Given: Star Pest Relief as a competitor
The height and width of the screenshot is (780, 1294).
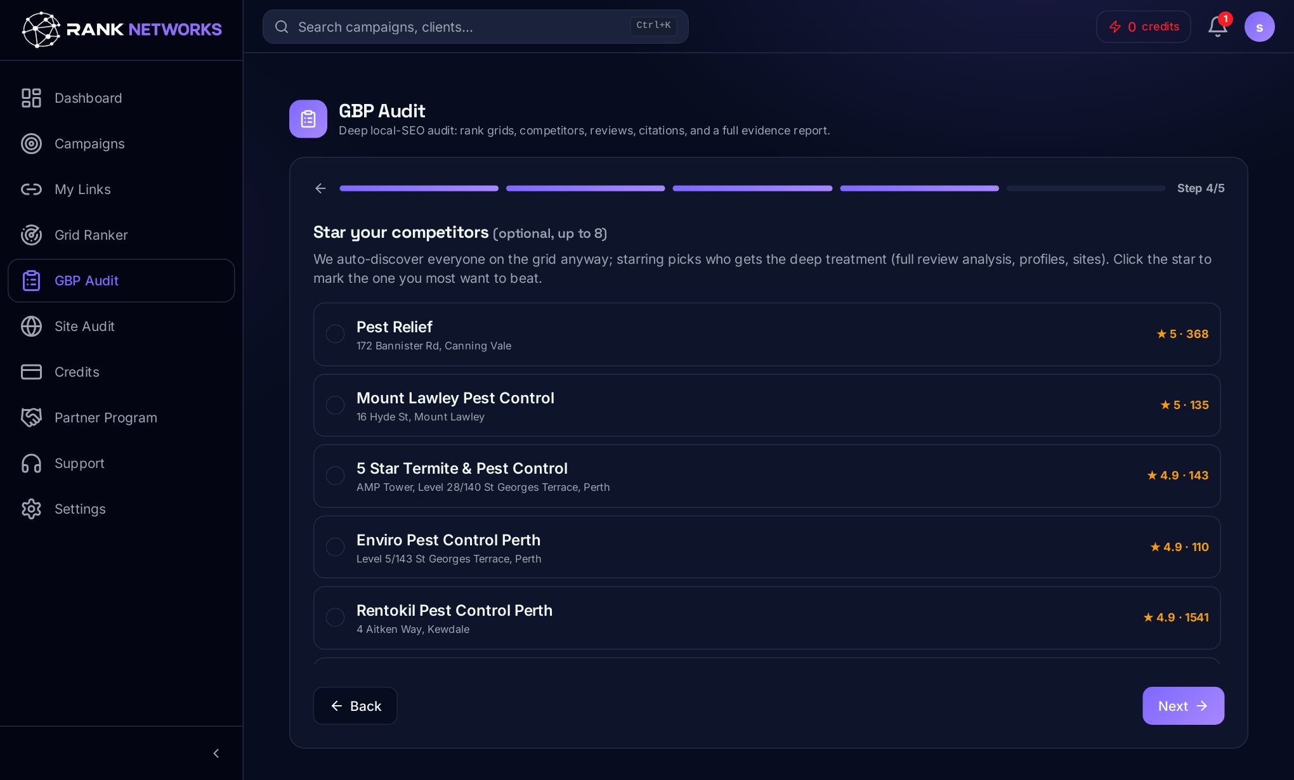Looking at the screenshot, I should 335,334.
